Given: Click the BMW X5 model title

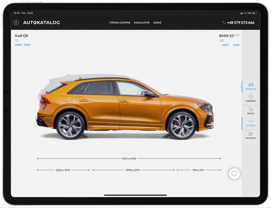Looking at the screenshot, I should (x=226, y=36).
